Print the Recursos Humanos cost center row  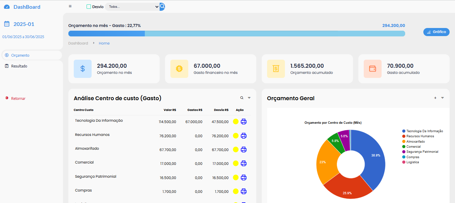(x=243, y=136)
